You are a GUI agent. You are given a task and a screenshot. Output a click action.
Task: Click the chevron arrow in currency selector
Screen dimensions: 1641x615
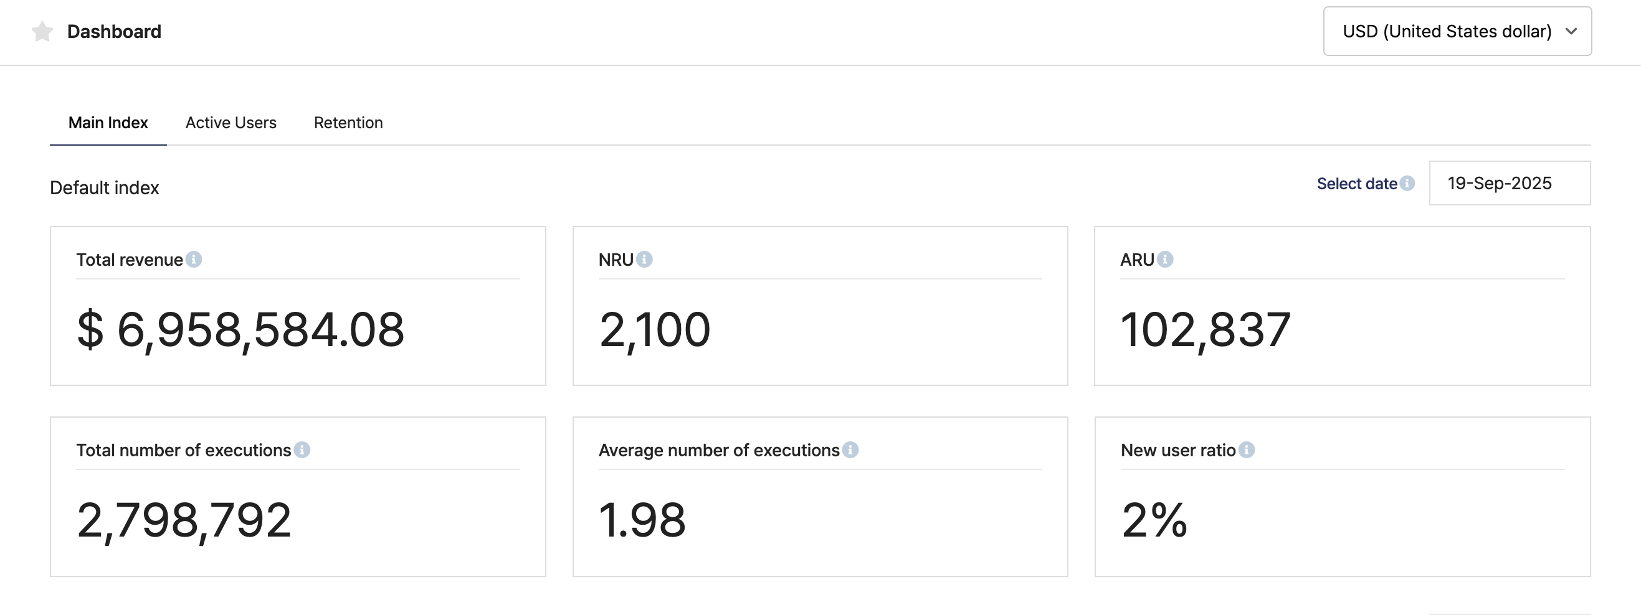[x=1571, y=31]
